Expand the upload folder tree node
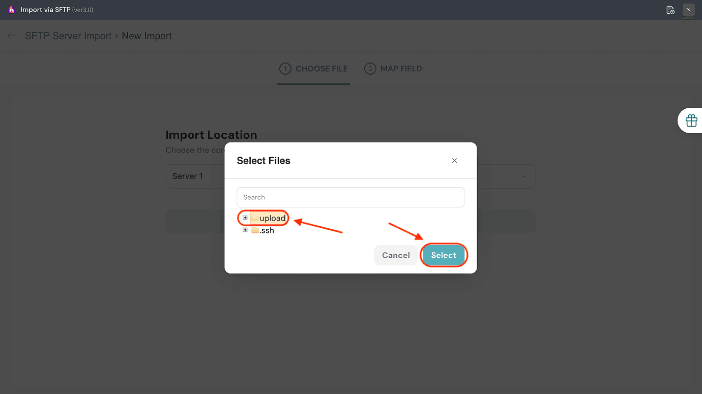702x394 pixels. (x=245, y=218)
